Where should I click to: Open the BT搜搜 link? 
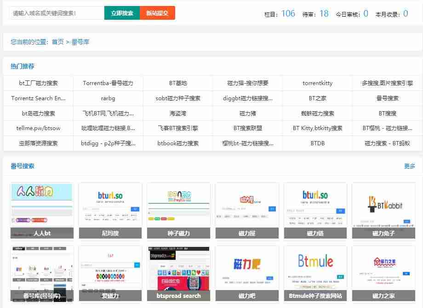tap(388, 113)
